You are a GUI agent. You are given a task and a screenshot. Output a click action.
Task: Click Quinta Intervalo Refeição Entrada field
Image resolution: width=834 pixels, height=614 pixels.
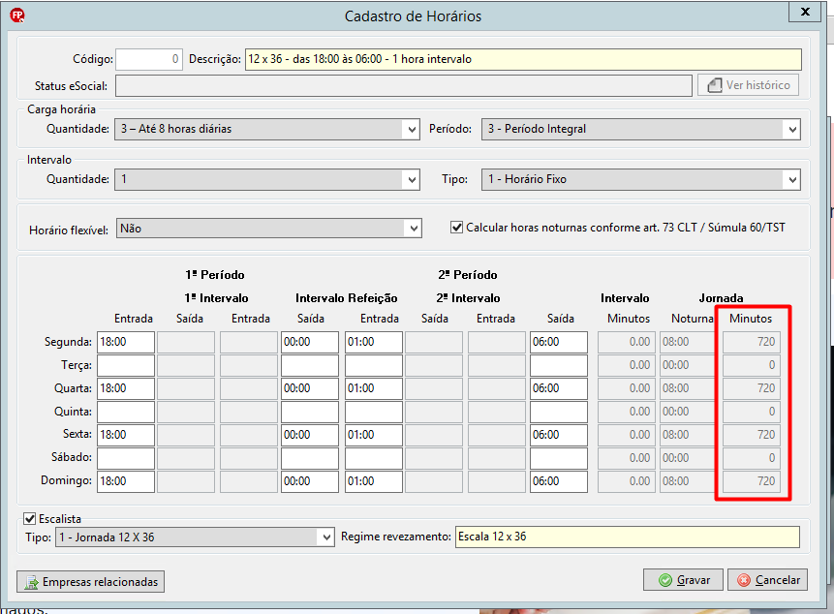point(374,412)
